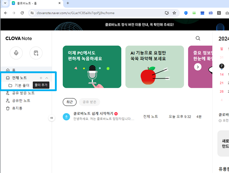Select calendar date 28
This screenshot has width=229, height=173.
tap(222, 91)
